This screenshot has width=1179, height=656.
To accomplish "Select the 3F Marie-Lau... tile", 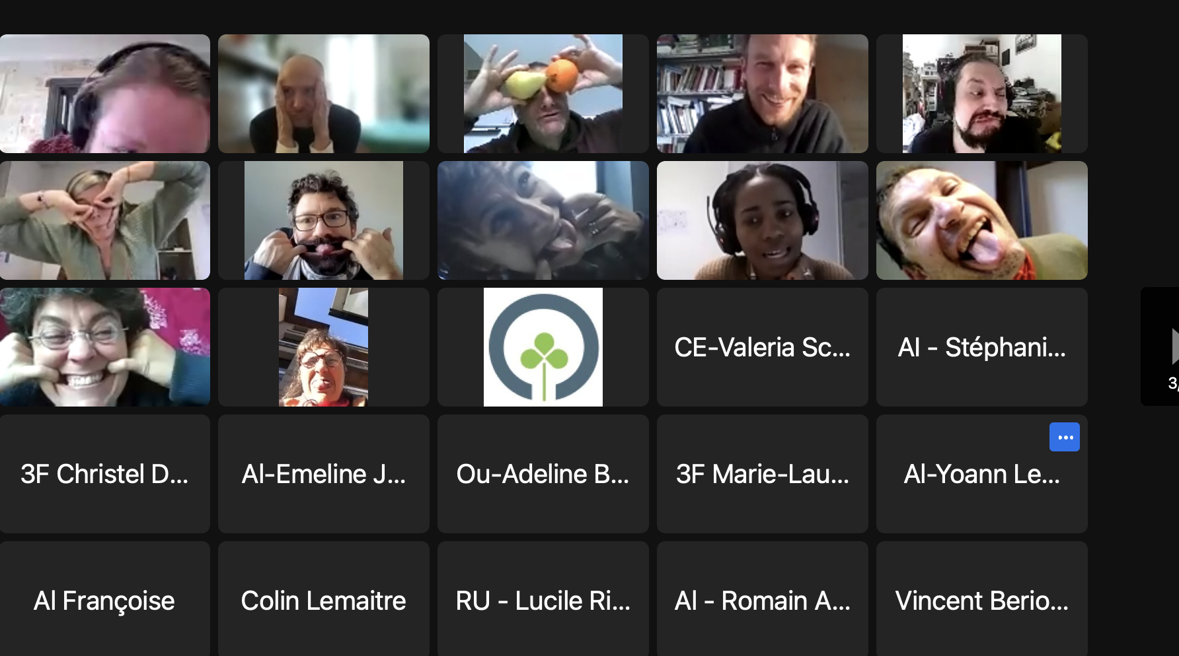I will coord(763,474).
